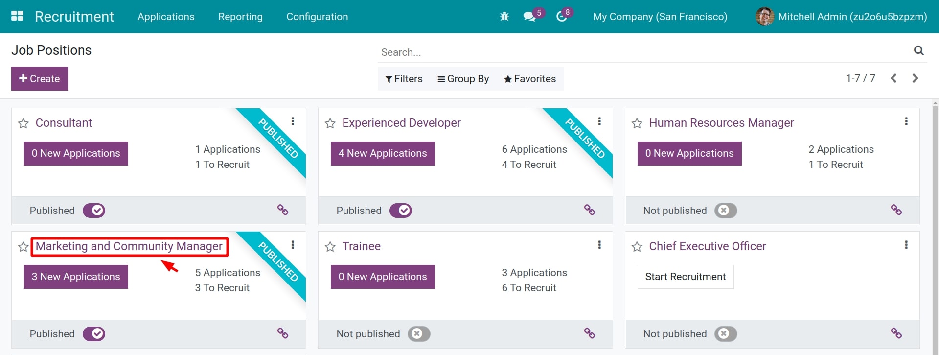Click the search magnifier icon
Viewport: 939px width, 355px height.
918,50
